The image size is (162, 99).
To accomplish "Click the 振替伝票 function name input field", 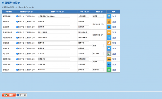I will 98,70.
